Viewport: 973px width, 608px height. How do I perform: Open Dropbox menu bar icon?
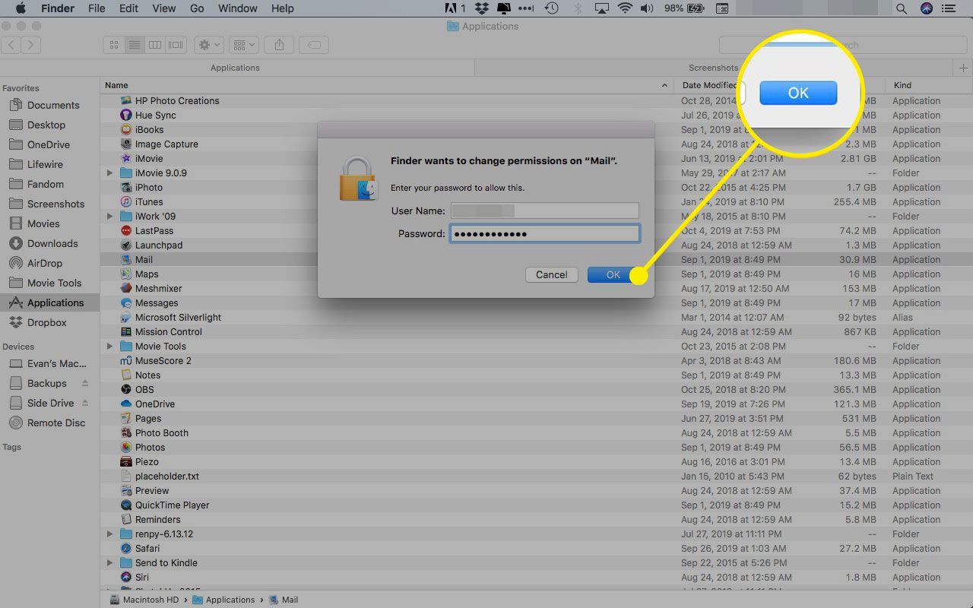[481, 8]
